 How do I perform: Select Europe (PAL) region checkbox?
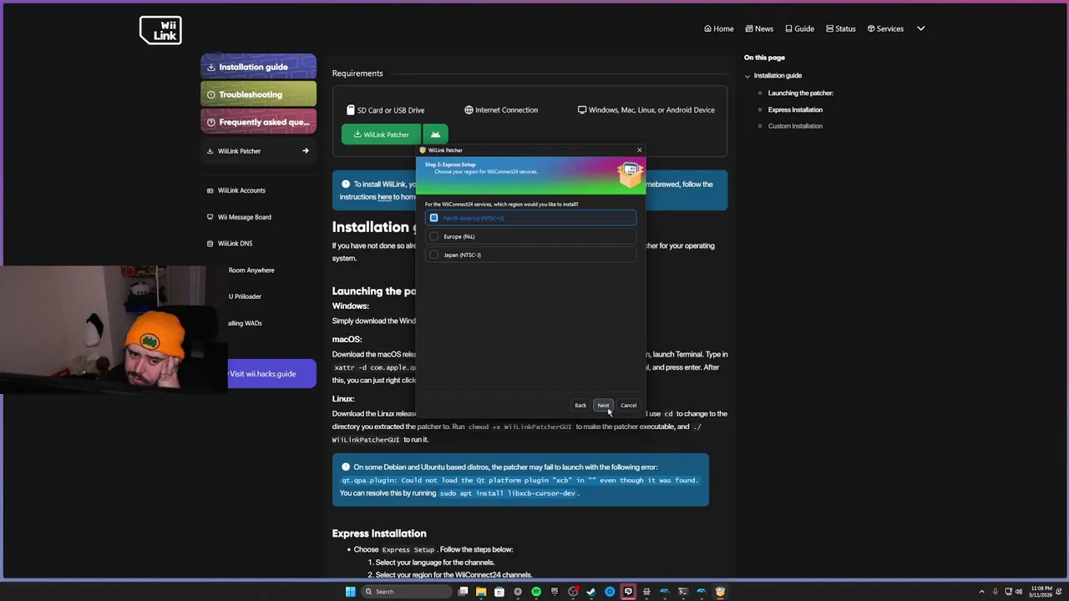pyautogui.click(x=433, y=236)
